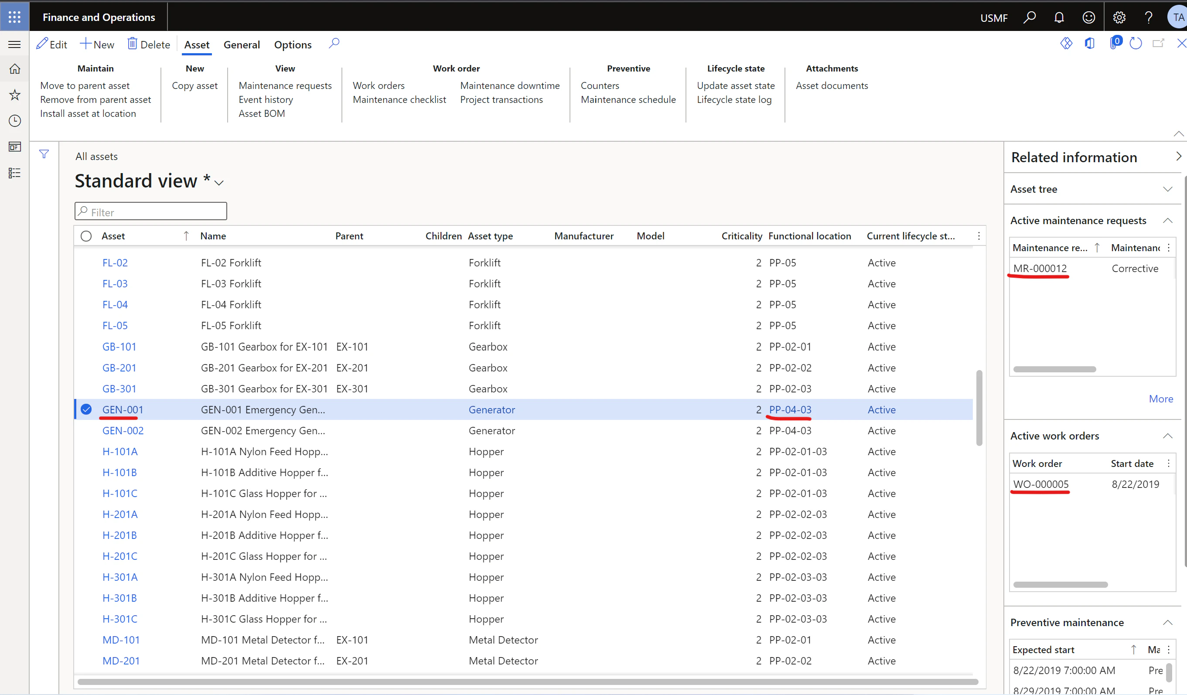Show filters pane funnel icon
1187x695 pixels.
coord(44,154)
